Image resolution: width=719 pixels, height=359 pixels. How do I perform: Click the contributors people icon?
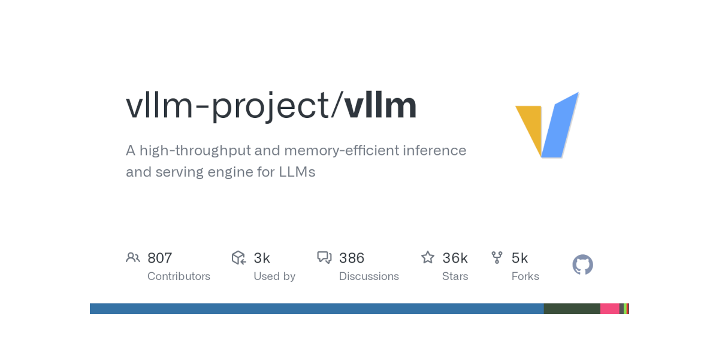click(132, 257)
